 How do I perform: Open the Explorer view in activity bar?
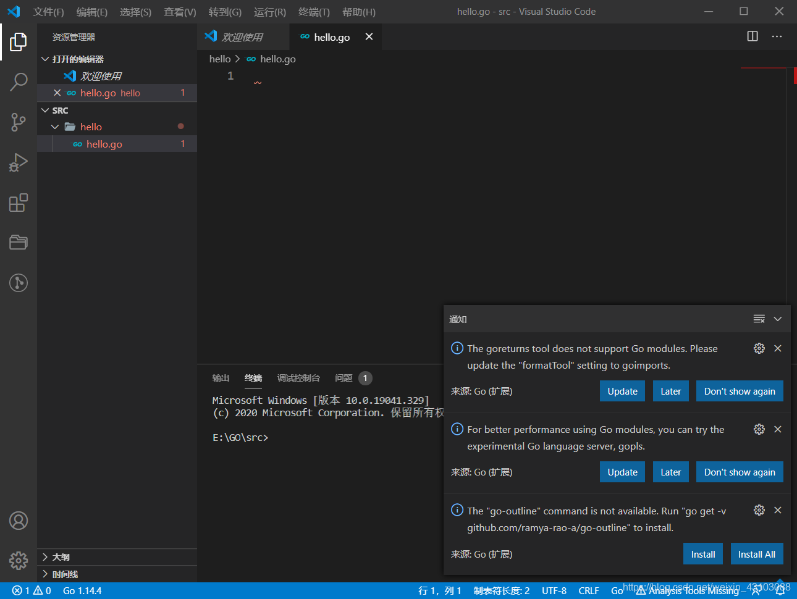[x=19, y=42]
